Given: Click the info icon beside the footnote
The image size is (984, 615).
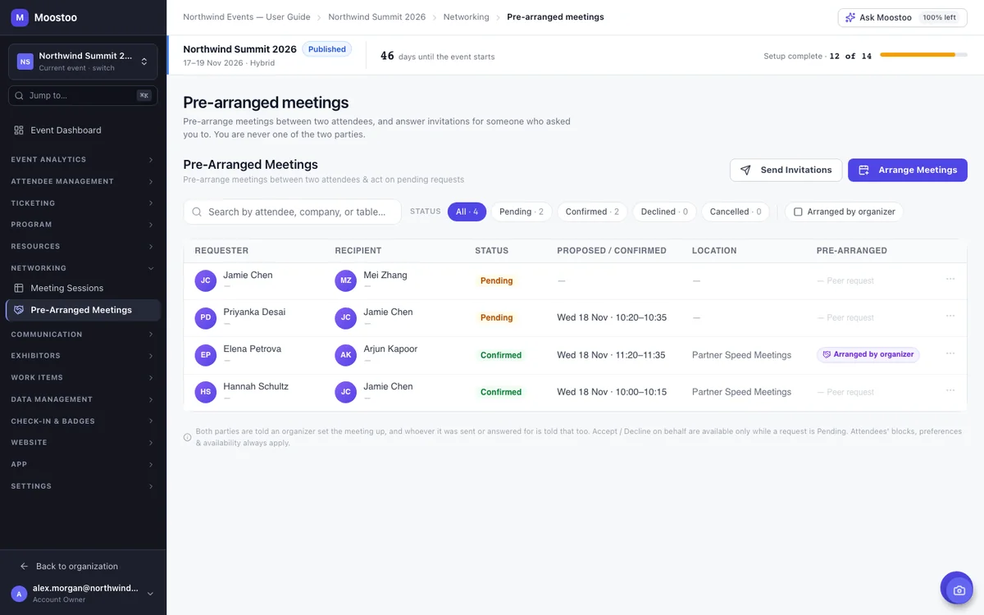Looking at the screenshot, I should click(188, 437).
